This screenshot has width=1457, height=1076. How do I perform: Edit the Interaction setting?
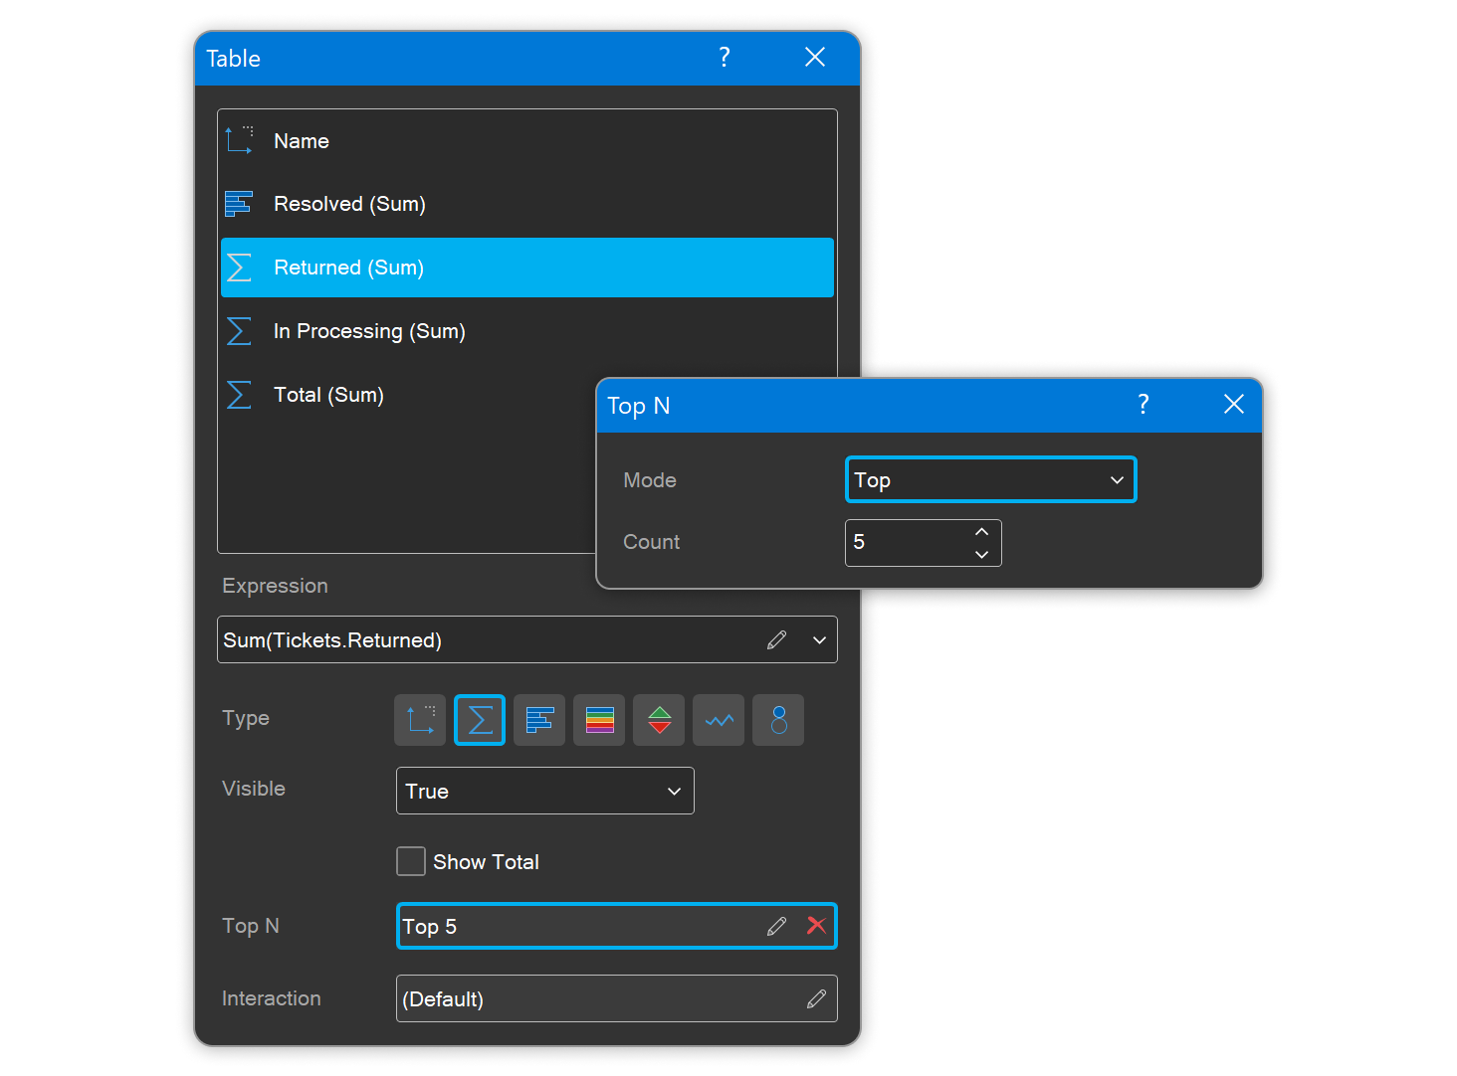click(x=816, y=998)
